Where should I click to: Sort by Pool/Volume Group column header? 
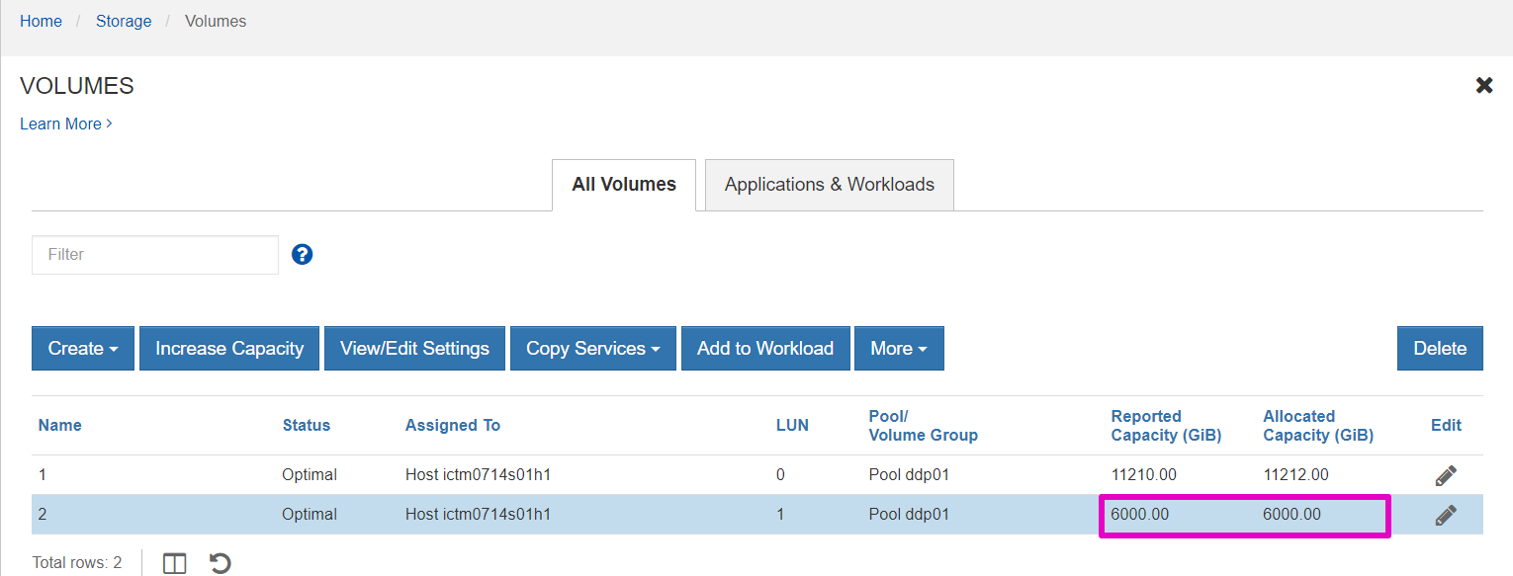tap(924, 426)
